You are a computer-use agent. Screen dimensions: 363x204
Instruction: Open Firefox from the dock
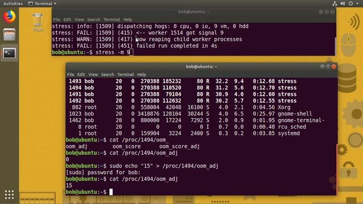coord(9,16)
